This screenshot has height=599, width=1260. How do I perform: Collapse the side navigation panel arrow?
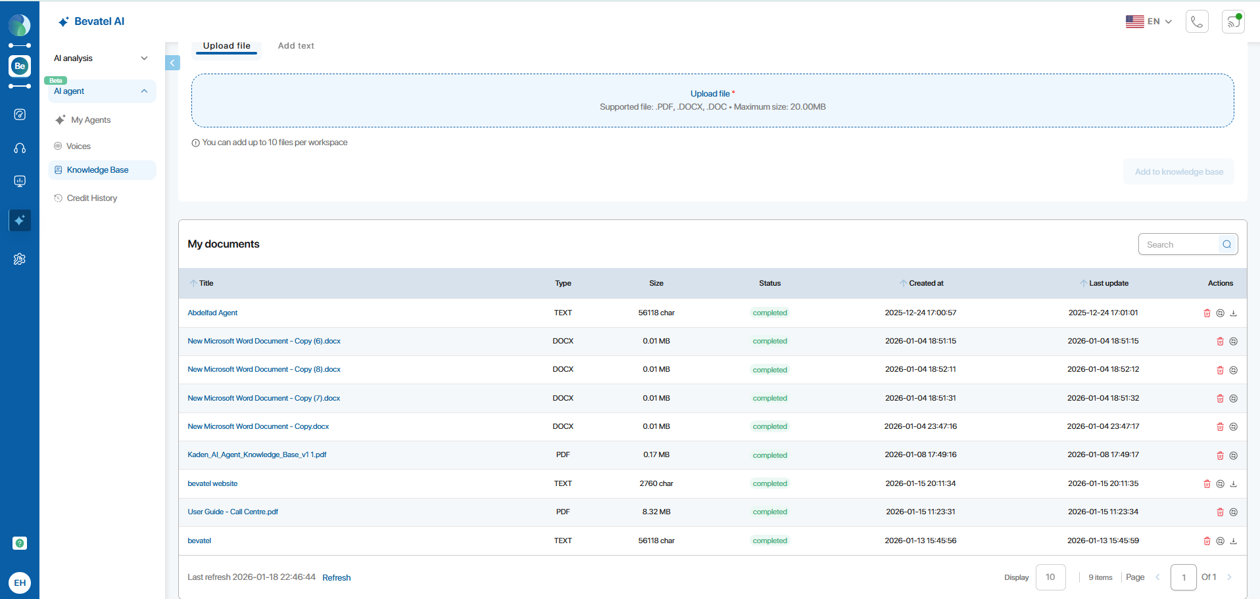click(172, 63)
